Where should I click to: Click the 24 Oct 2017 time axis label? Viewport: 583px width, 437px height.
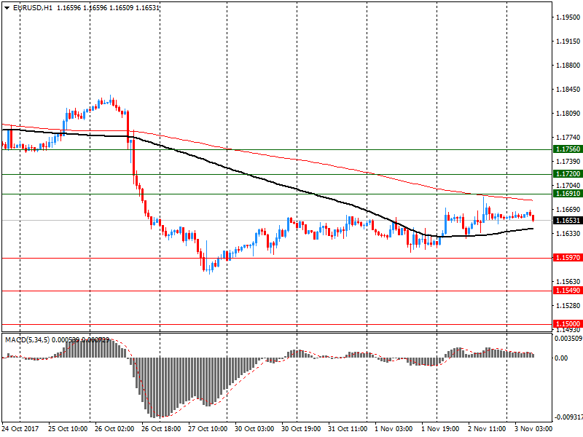[x=20, y=429]
